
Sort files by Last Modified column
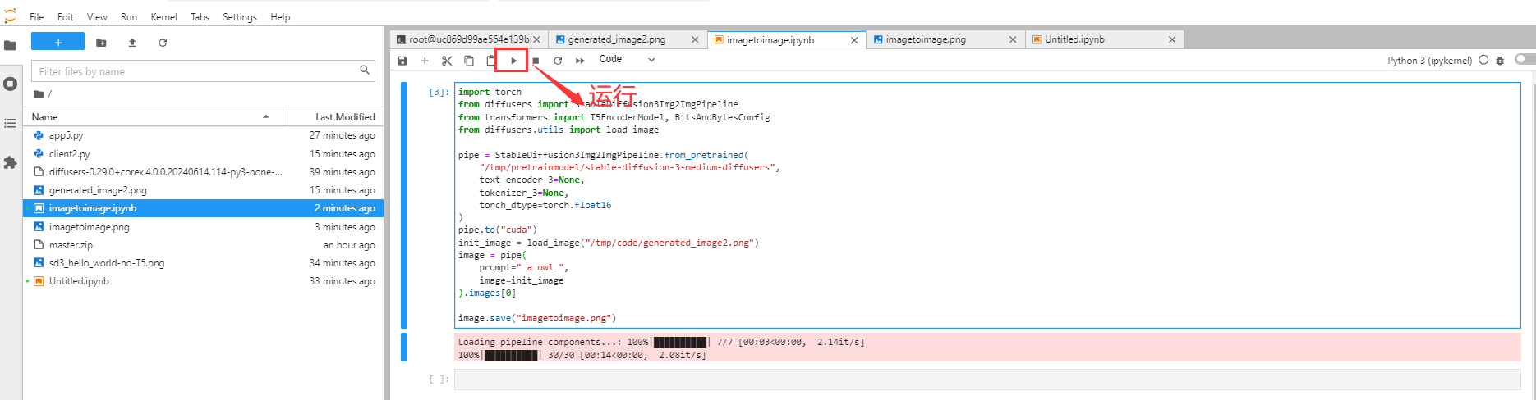click(345, 117)
